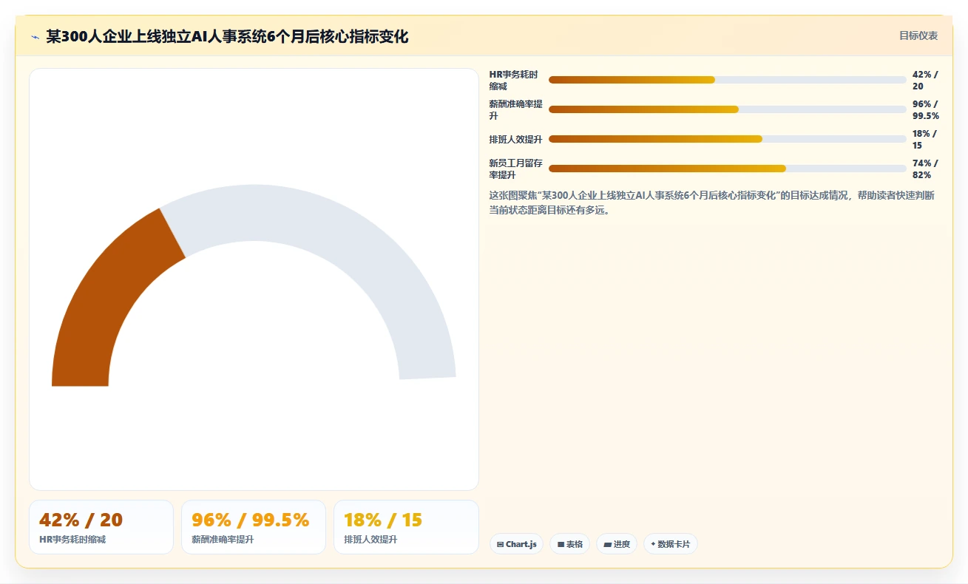Select the 表格 tag chip
This screenshot has width=968, height=584.
(x=569, y=544)
